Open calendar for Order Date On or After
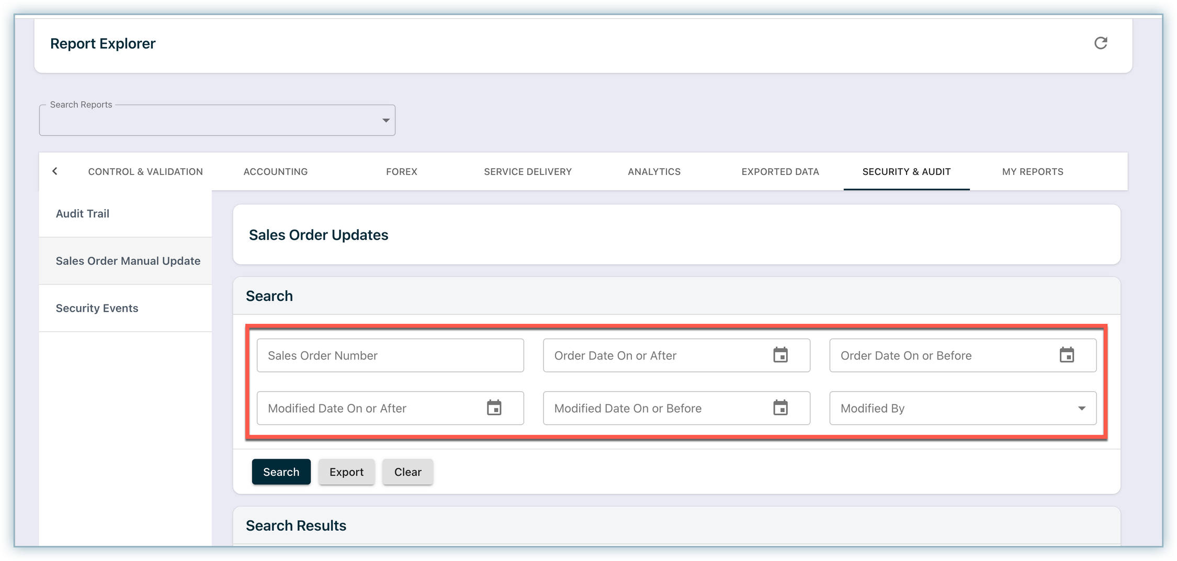 click(780, 355)
